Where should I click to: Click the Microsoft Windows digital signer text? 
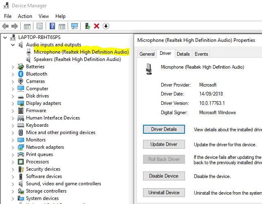218,113
